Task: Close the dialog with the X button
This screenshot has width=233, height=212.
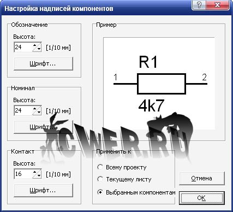Action: pyautogui.click(x=218, y=5)
